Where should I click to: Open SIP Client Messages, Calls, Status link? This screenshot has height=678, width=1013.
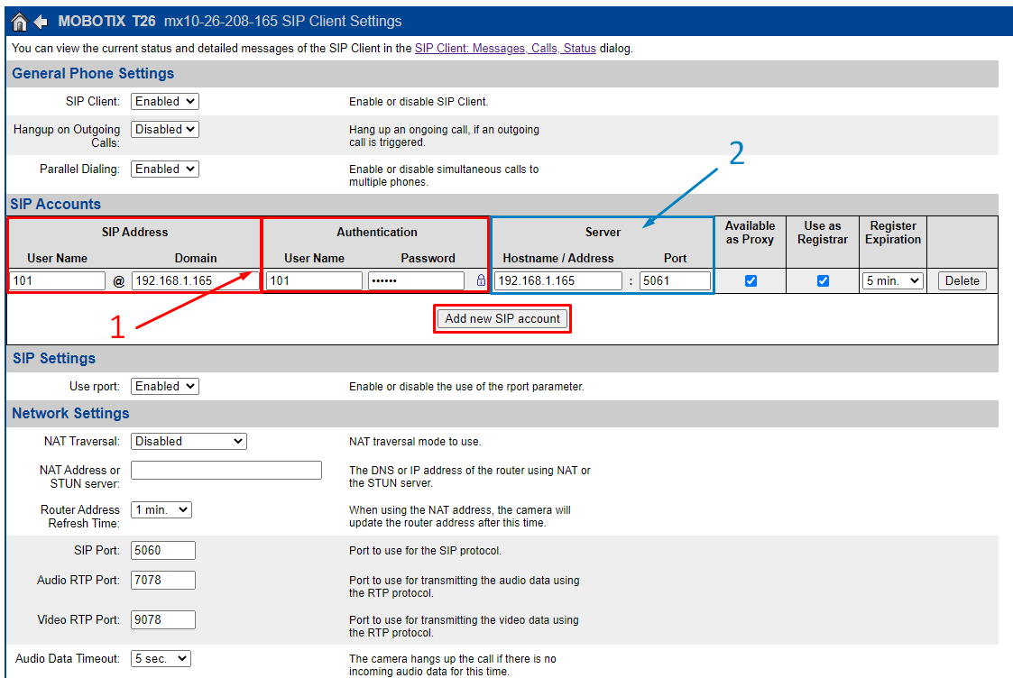click(x=505, y=49)
